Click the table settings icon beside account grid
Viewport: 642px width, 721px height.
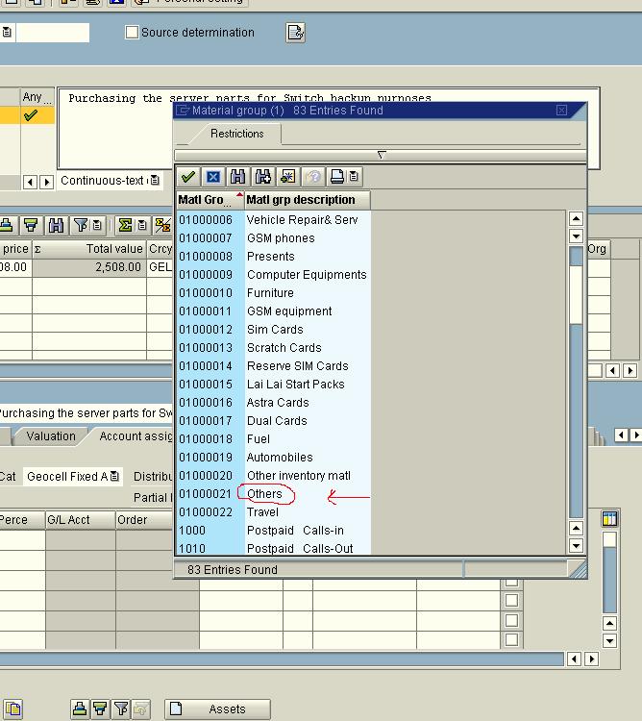[608, 520]
